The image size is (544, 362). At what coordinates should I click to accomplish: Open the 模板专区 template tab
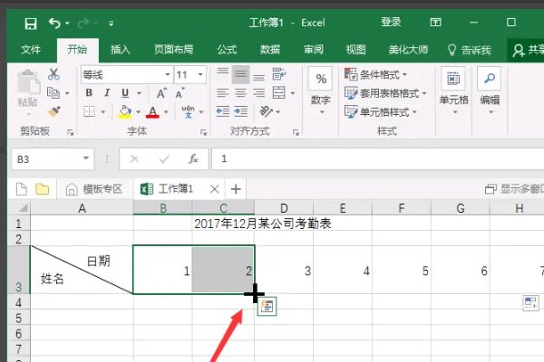coord(94,189)
